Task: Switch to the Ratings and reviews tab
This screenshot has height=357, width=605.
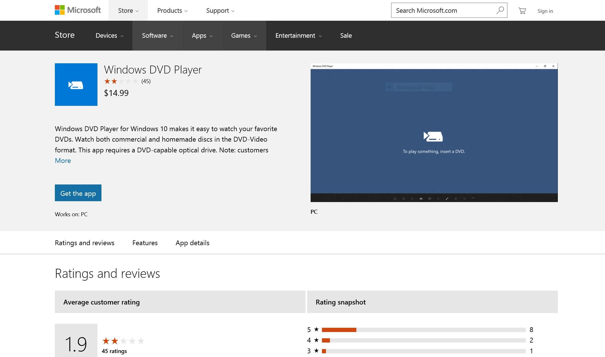Action: click(84, 243)
